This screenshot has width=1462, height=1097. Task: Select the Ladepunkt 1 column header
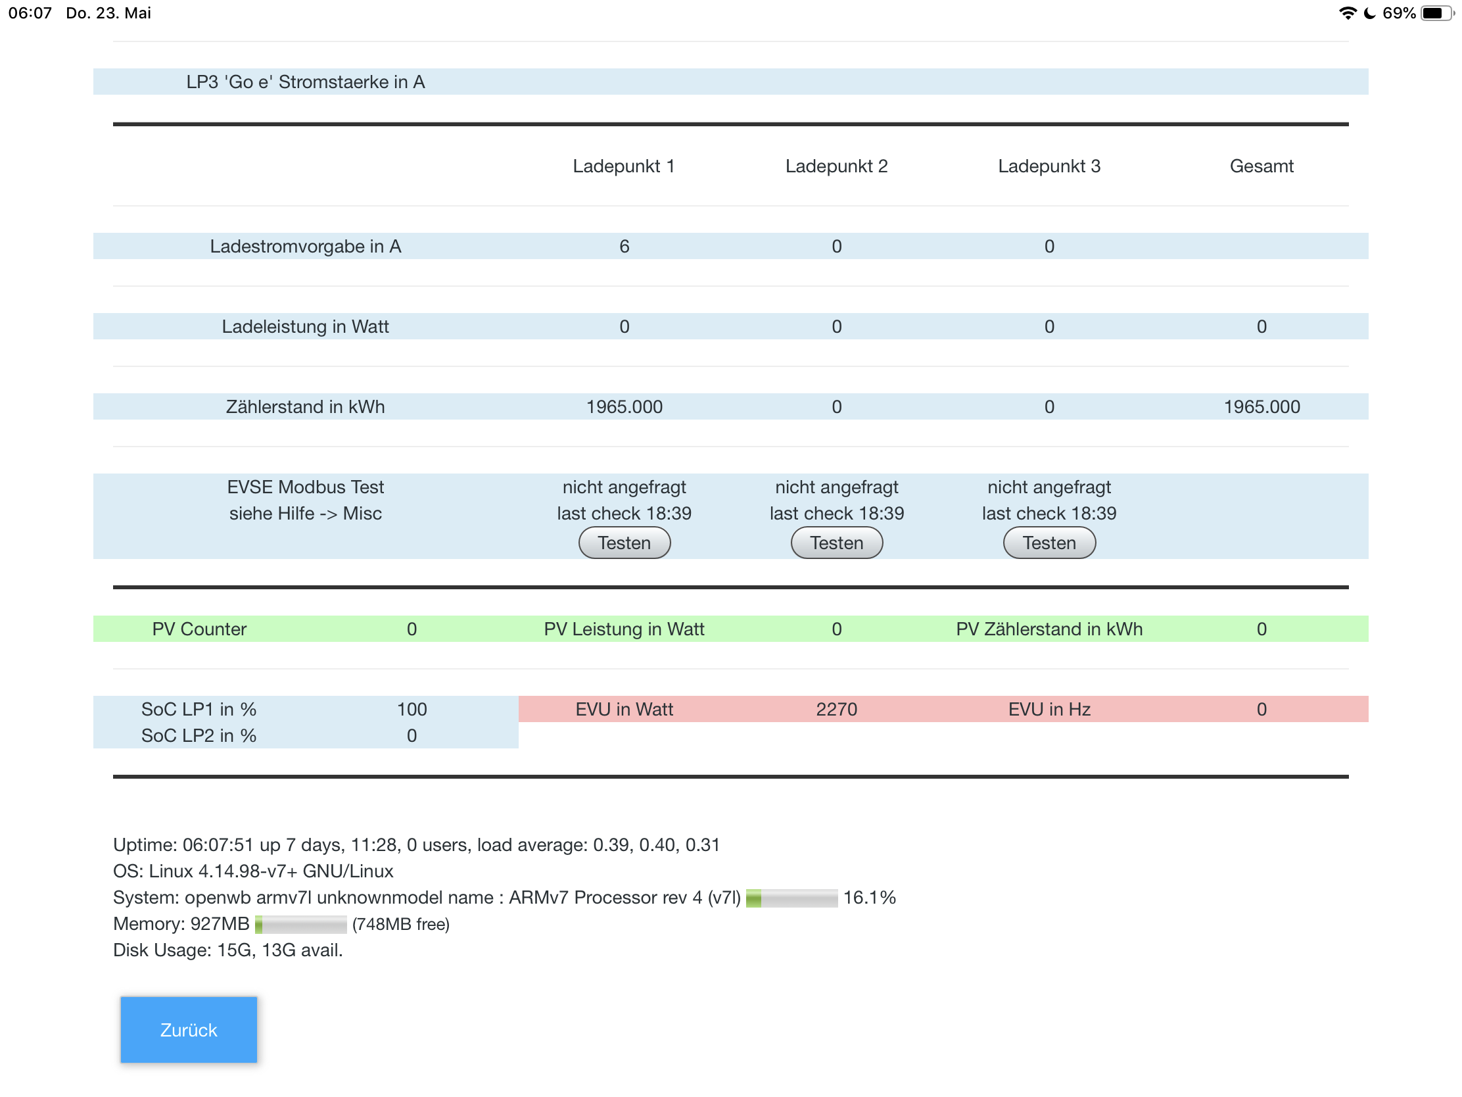(x=623, y=166)
